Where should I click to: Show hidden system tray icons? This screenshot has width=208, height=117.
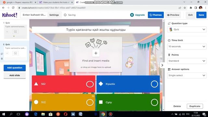[172, 114]
